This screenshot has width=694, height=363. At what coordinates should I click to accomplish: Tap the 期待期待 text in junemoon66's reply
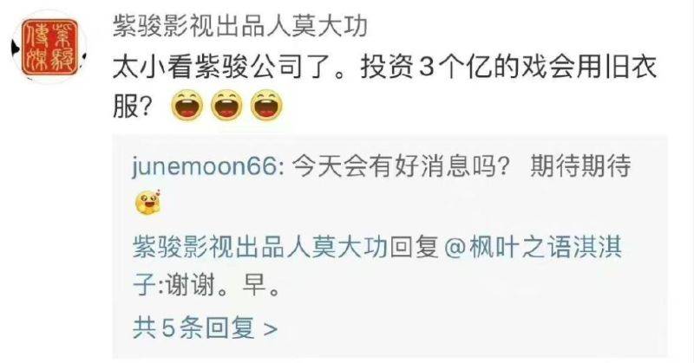point(580,166)
